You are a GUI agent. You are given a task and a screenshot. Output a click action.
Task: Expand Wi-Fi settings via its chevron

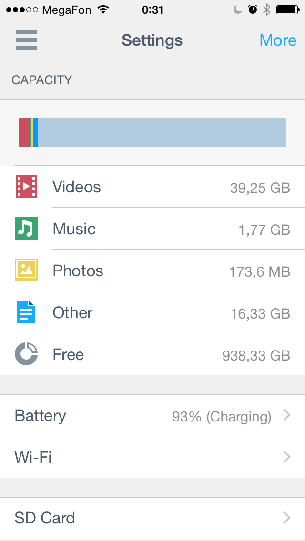pyautogui.click(x=287, y=457)
